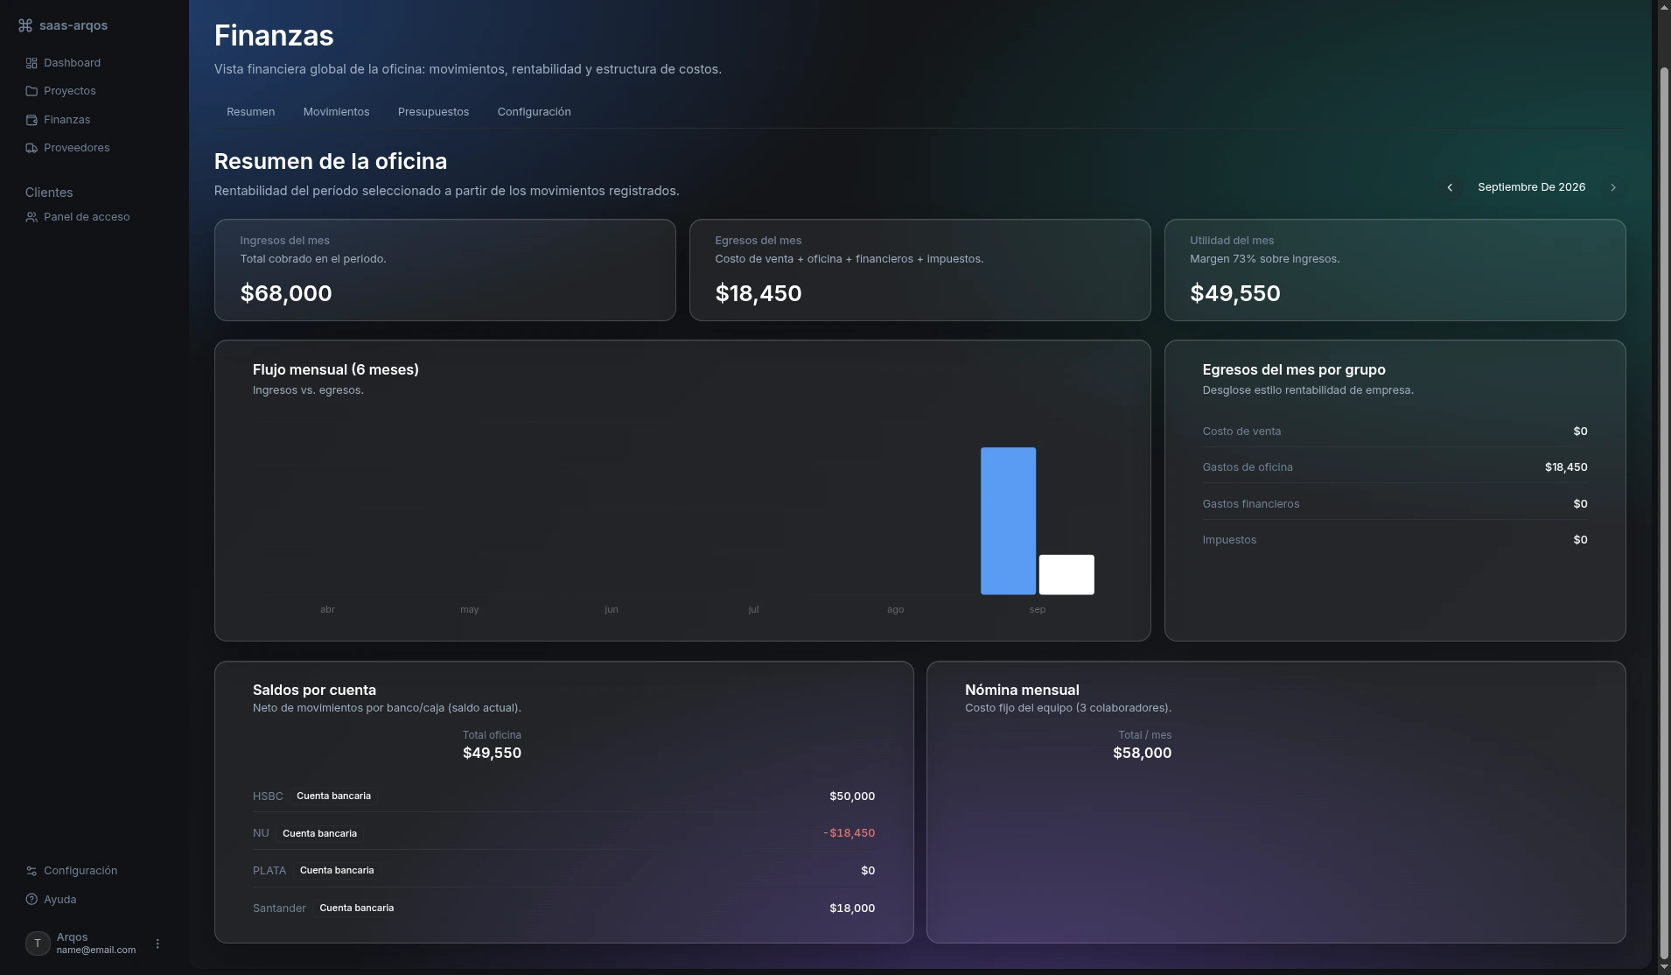The image size is (1671, 975).
Task: Open the Configuración tab in Finanzas
Action: point(535,112)
